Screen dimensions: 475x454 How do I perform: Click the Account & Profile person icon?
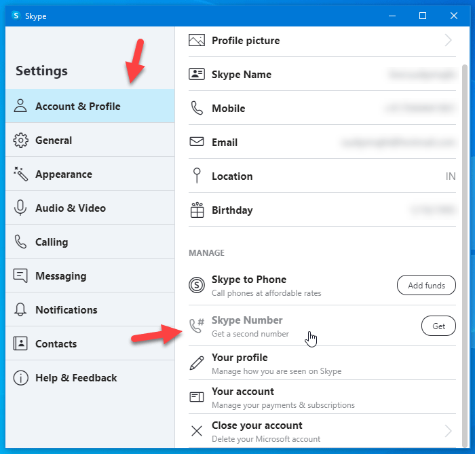[20, 106]
